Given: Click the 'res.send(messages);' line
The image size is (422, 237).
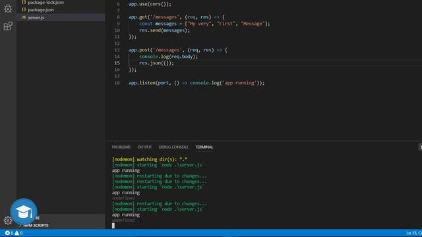Looking at the screenshot, I should [x=164, y=30].
